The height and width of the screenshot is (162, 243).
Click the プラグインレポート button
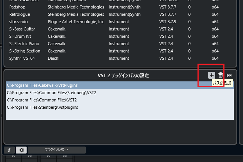click(56, 150)
